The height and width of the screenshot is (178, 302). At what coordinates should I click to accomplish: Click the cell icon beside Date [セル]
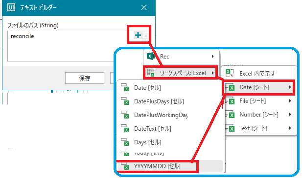pyautogui.click(x=125, y=87)
